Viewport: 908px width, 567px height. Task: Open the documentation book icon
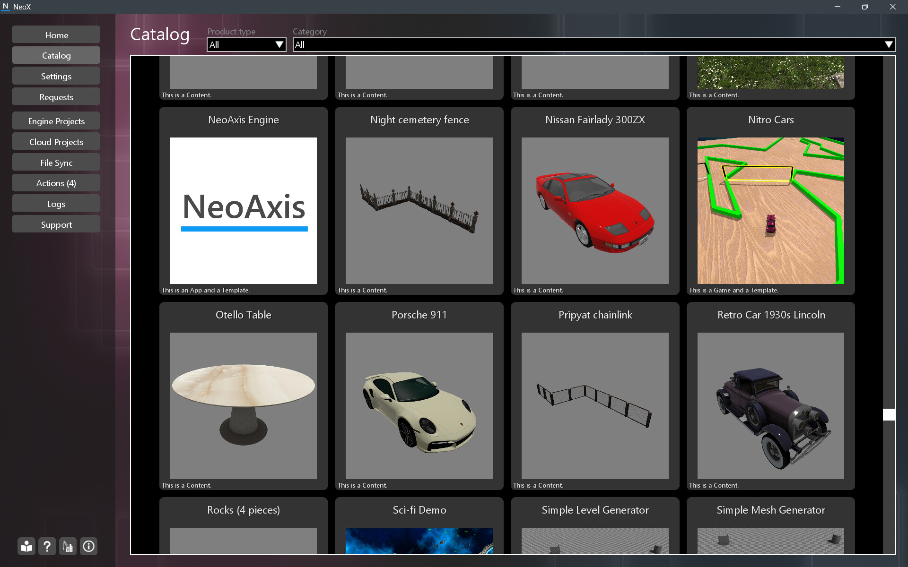26,546
